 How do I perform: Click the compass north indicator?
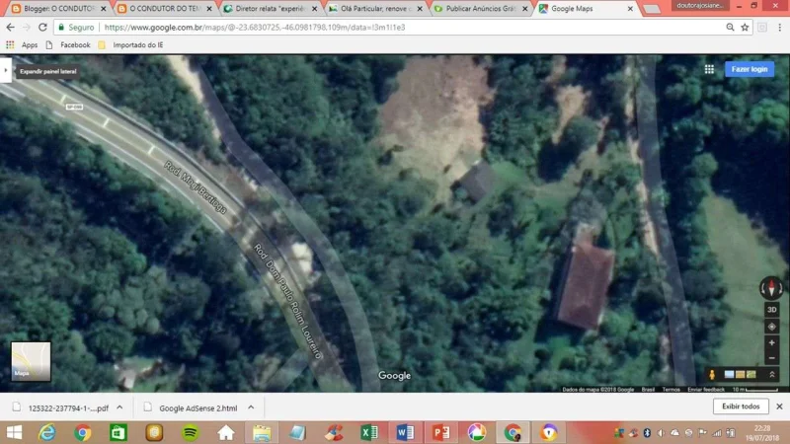[x=771, y=288]
